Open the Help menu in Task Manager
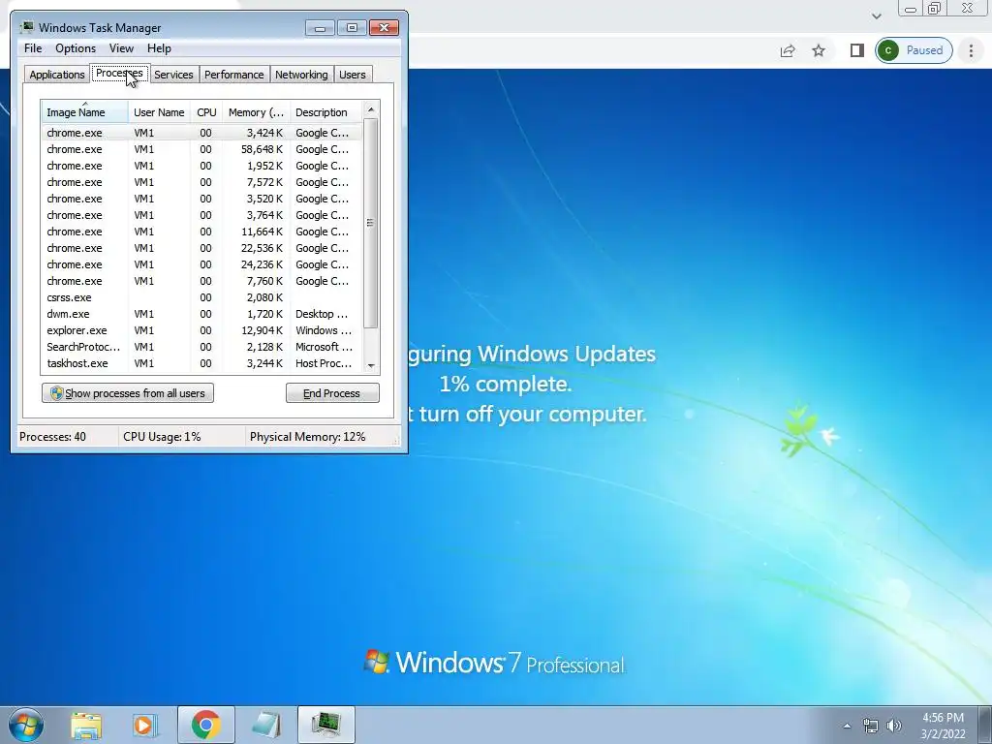This screenshot has width=992, height=744. point(159,48)
